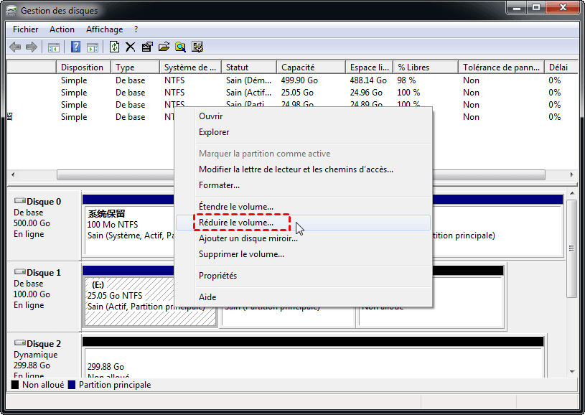Click the Disque 0 drive icon
585x415 pixels.
click(x=20, y=201)
